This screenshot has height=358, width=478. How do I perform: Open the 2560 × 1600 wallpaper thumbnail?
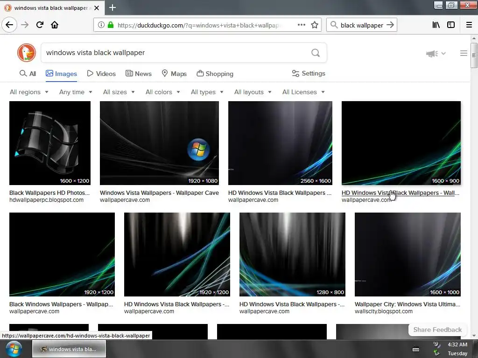click(x=280, y=143)
